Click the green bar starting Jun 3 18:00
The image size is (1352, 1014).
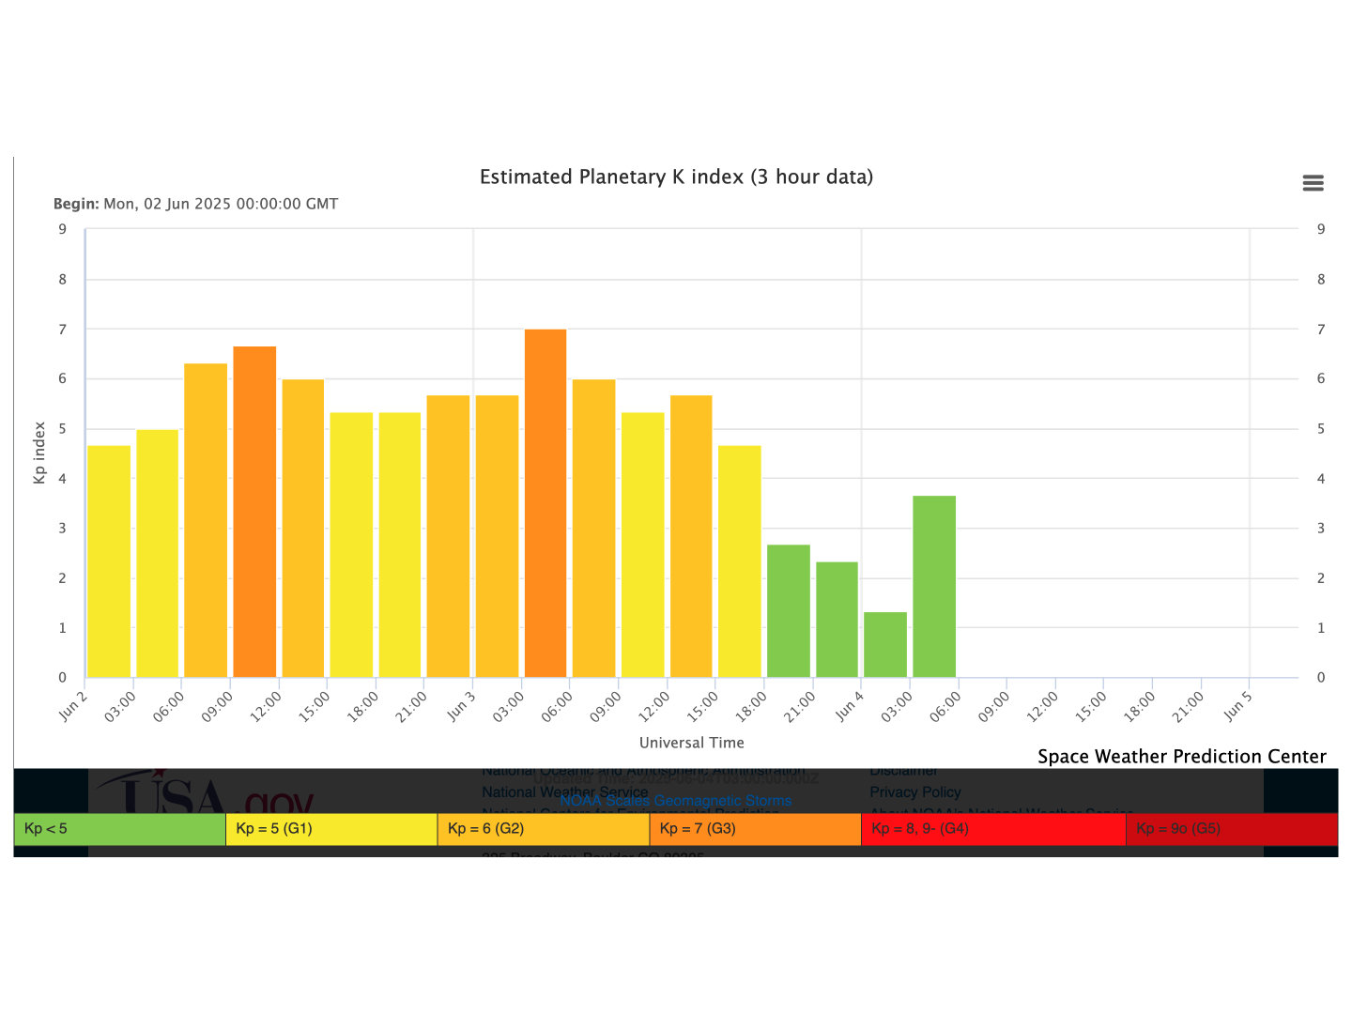point(789,611)
